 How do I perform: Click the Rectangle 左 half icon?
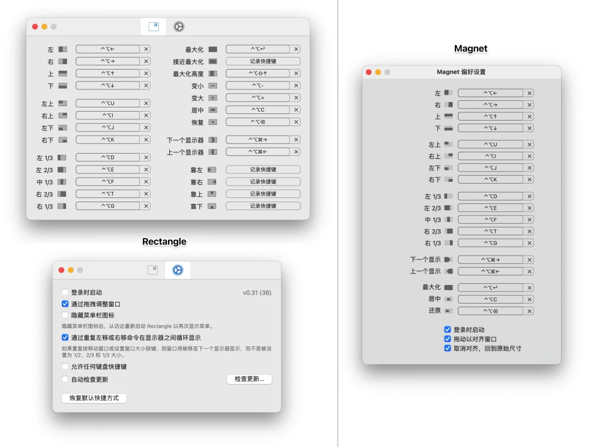[x=63, y=49]
